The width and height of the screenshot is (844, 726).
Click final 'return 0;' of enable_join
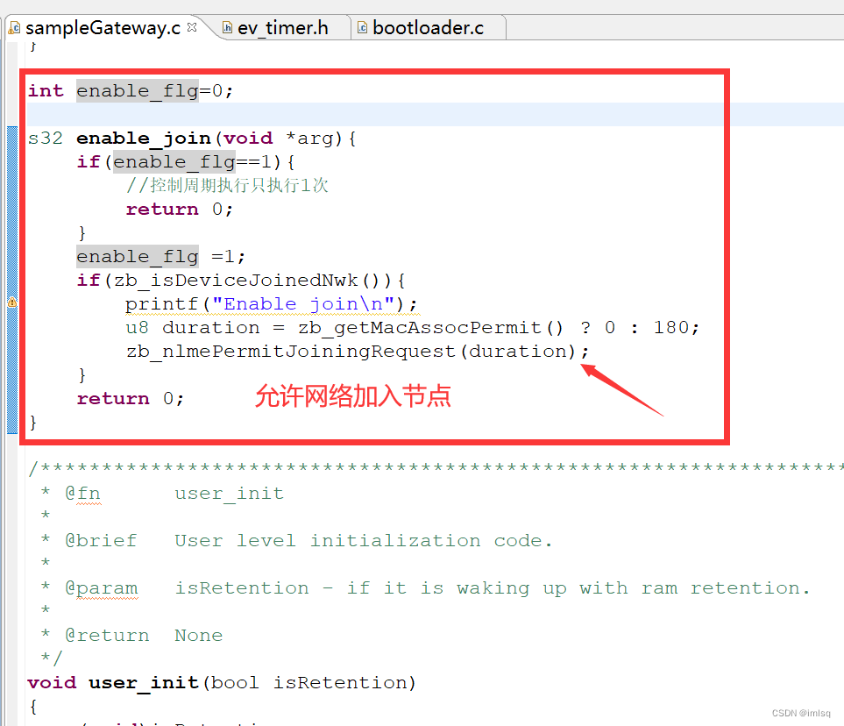[131, 399]
